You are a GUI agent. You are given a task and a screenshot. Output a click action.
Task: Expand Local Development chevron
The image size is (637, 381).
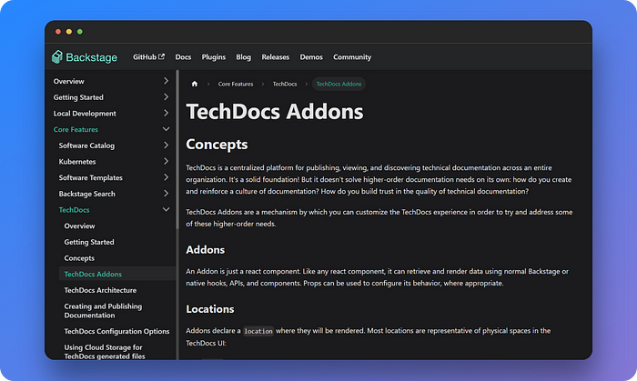[x=166, y=113]
